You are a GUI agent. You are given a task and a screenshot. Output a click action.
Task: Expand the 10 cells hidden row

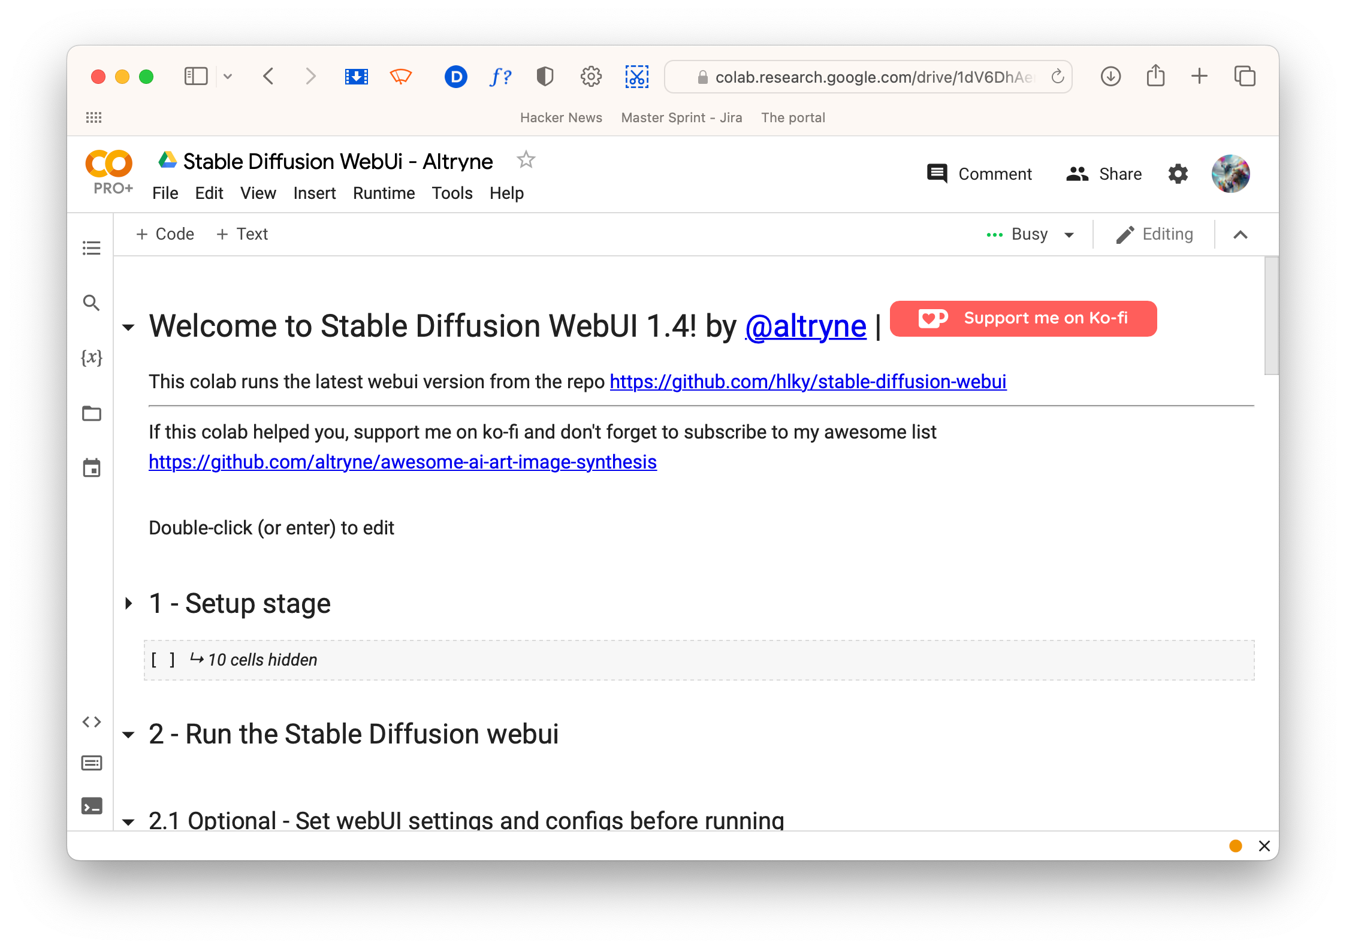[x=699, y=660]
